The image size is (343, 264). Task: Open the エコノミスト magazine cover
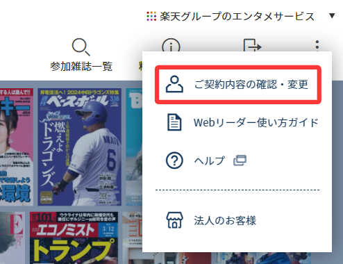(x=74, y=238)
